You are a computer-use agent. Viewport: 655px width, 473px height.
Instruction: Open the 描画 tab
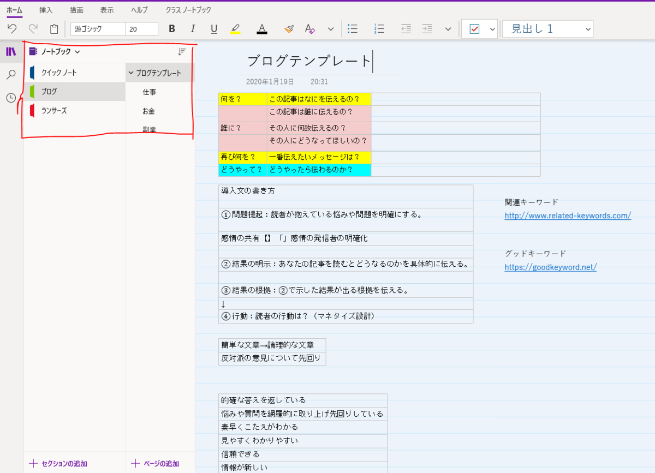point(76,10)
